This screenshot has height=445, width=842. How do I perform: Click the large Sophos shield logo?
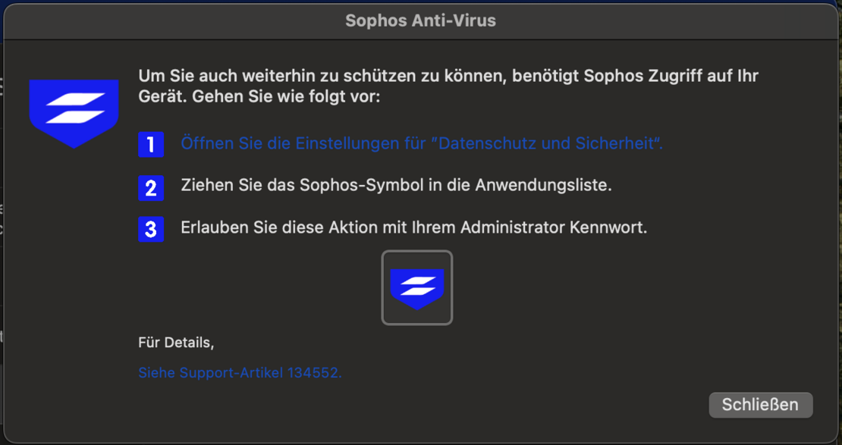tap(74, 113)
